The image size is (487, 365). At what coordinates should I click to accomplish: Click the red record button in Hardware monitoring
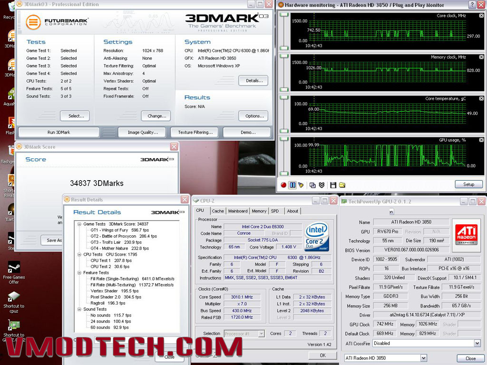click(283, 185)
